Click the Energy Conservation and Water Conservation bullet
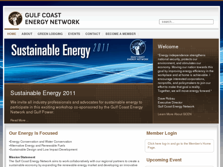Viewport: 223px width, 167px height. pos(40,142)
